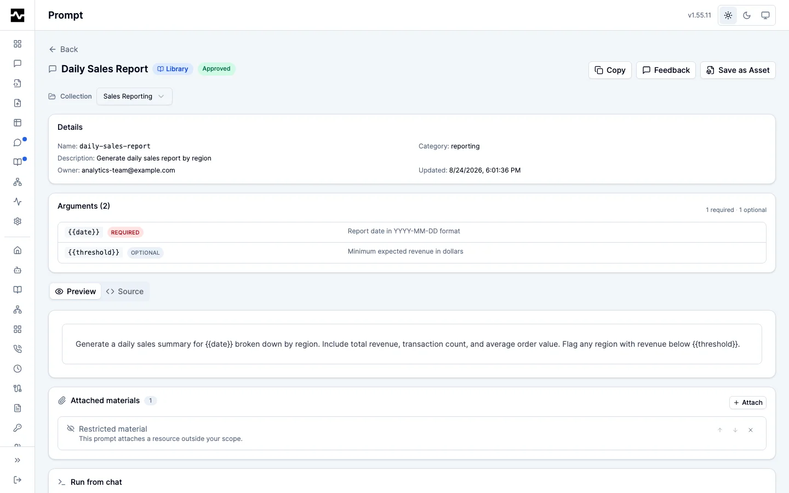
Task: Click the Run from chat terminal icon
Action: 62,482
